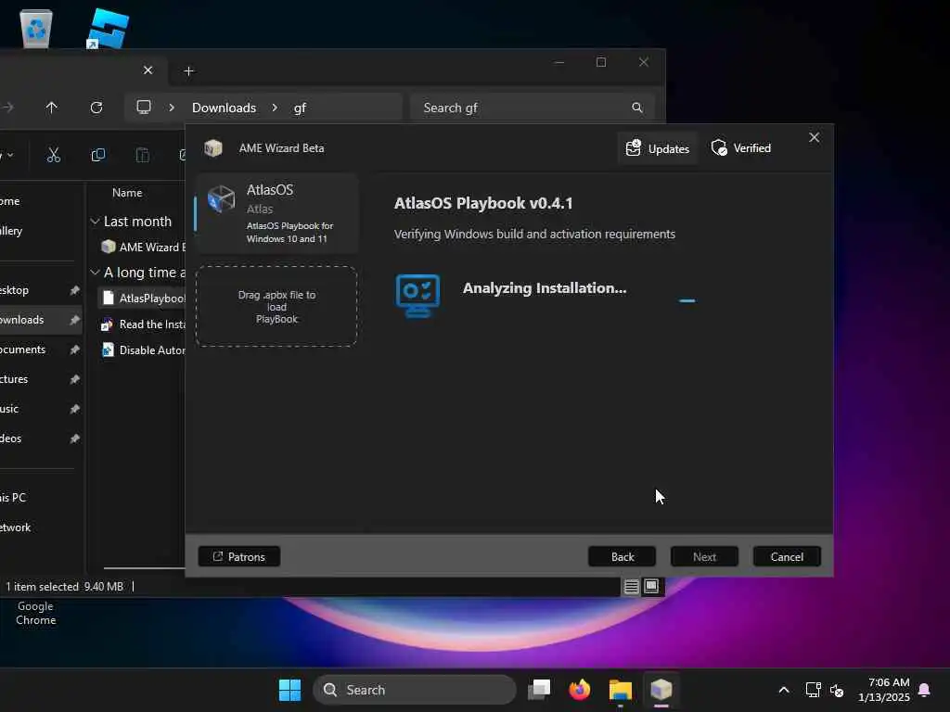Unpin Desktop using its pin icon
Viewport: 950px width, 712px height.
pyautogui.click(x=74, y=290)
